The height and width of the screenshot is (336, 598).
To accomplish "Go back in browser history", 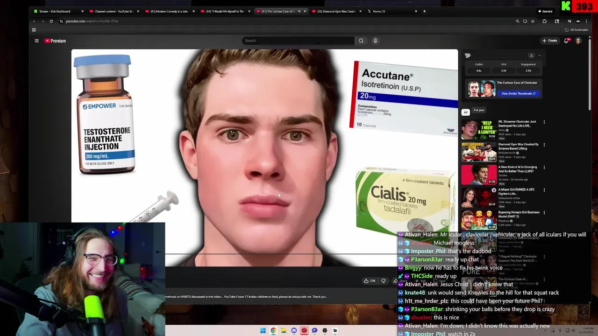I will point(34,21).
